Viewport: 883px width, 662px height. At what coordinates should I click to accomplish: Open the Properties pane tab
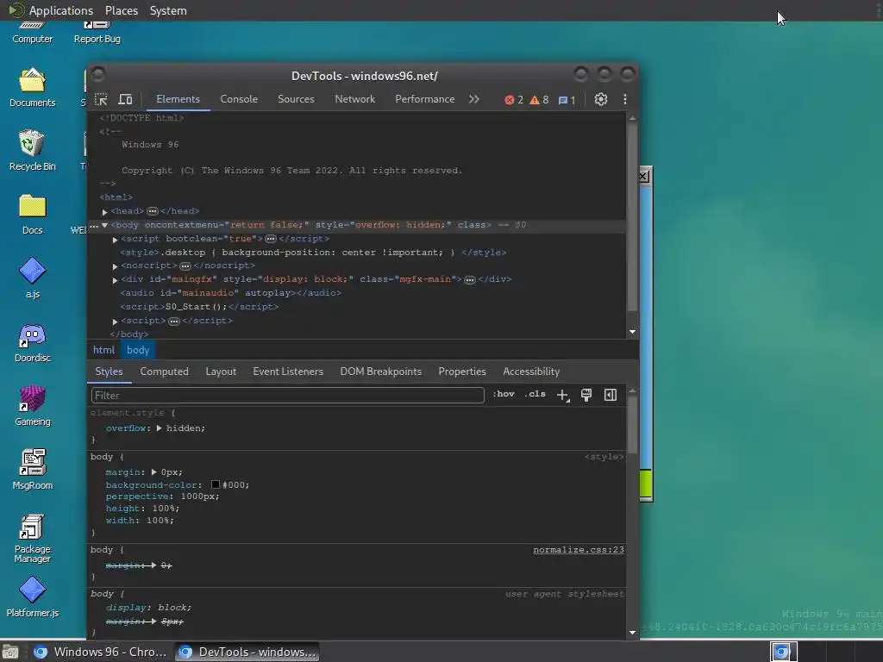[x=462, y=372]
